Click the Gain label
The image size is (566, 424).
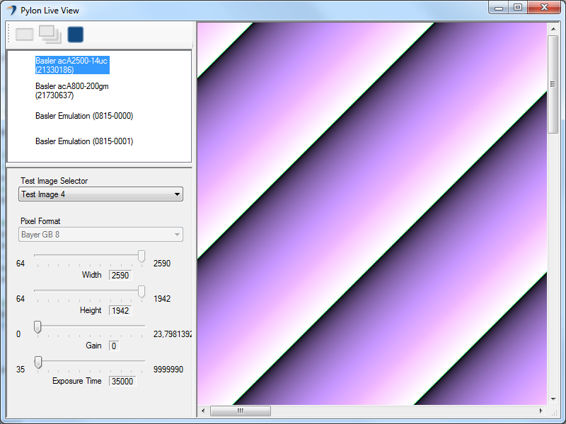(93, 346)
